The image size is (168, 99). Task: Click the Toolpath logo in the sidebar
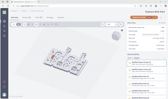pyautogui.click(x=4, y=12)
